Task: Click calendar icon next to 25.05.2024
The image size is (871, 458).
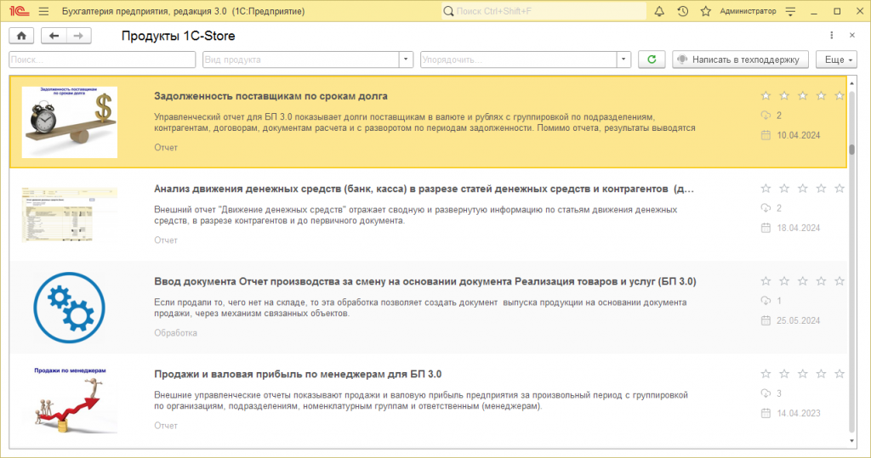Action: pos(766,321)
